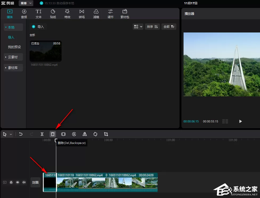This screenshot has height=198, width=260.
Task: Switch to the 音频 tab
Action: (24, 14)
